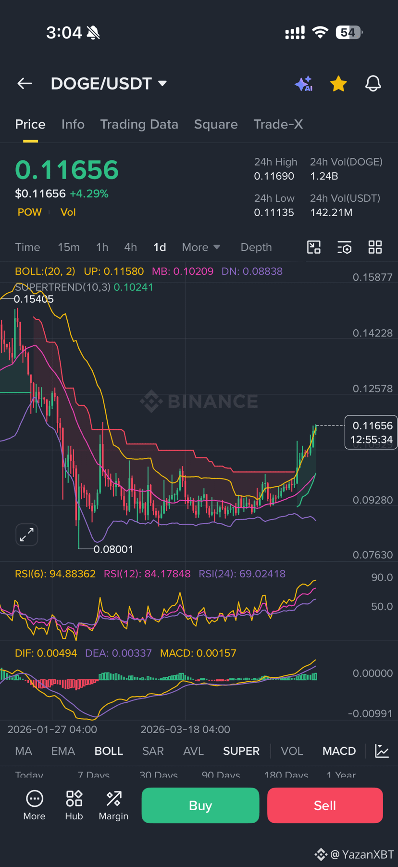398x867 pixels.
Task: Tap the chart high marker 0.15405
Action: click(x=34, y=299)
